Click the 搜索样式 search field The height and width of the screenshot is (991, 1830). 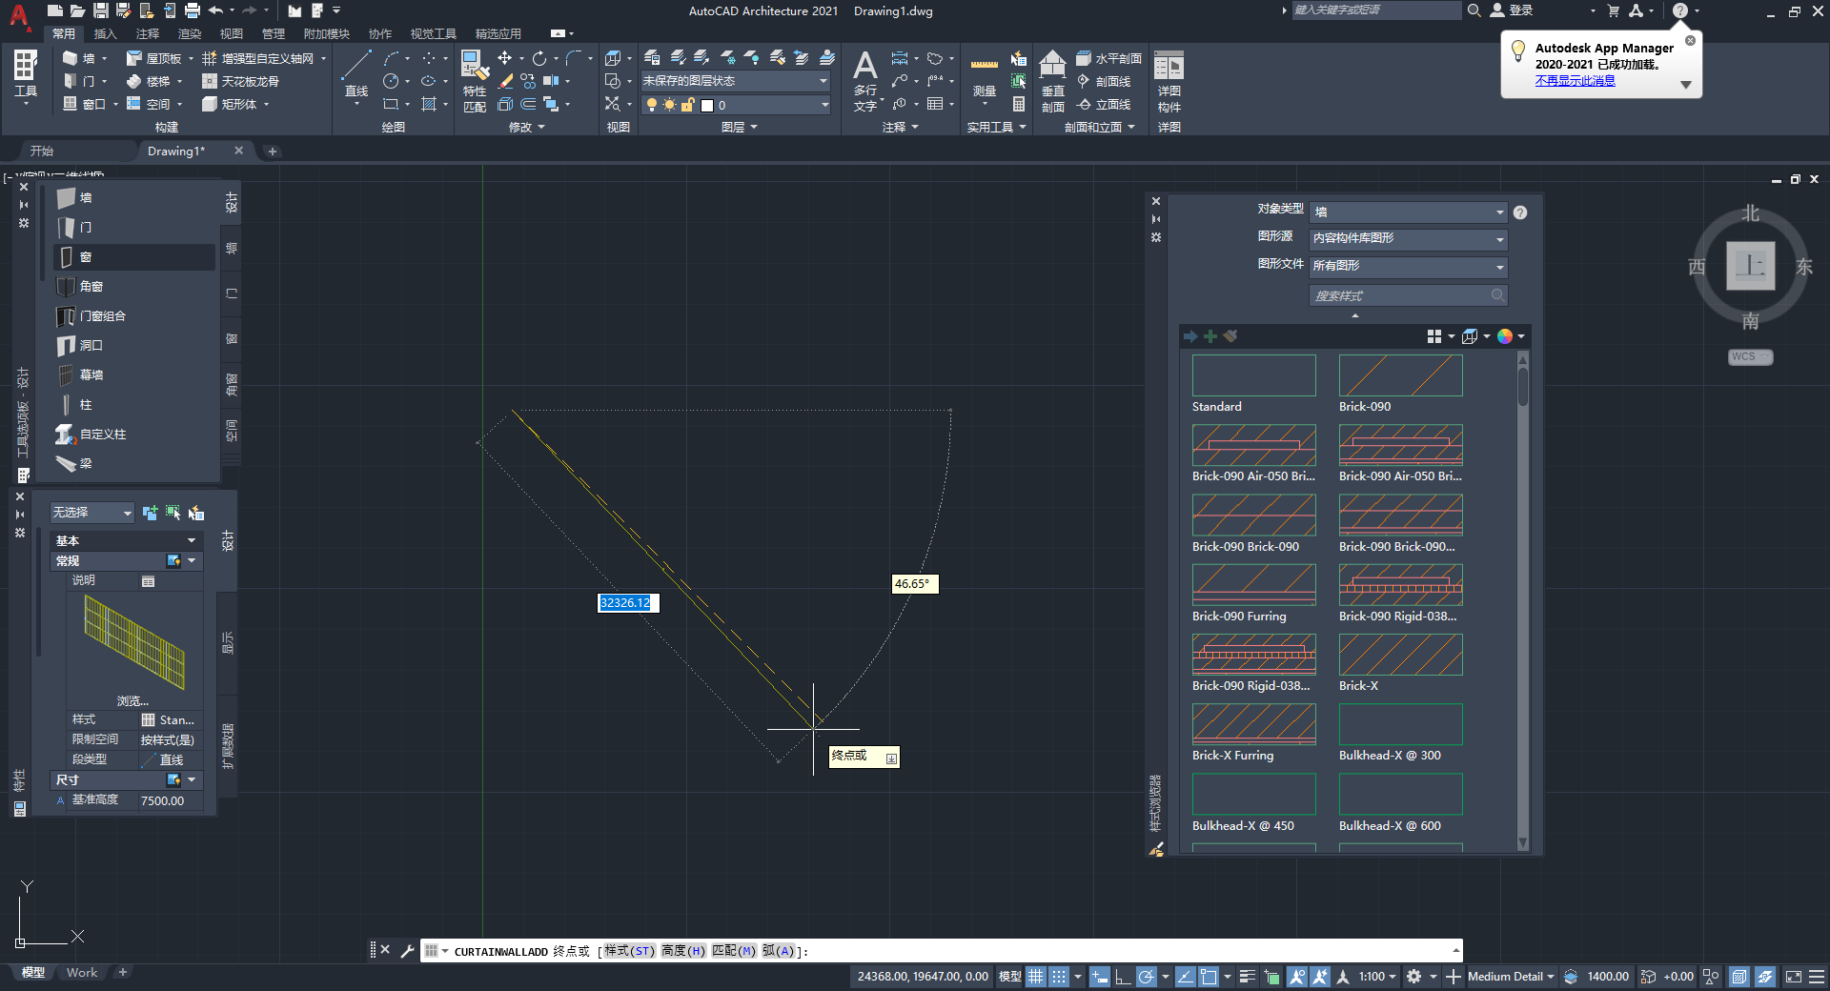tap(1408, 295)
